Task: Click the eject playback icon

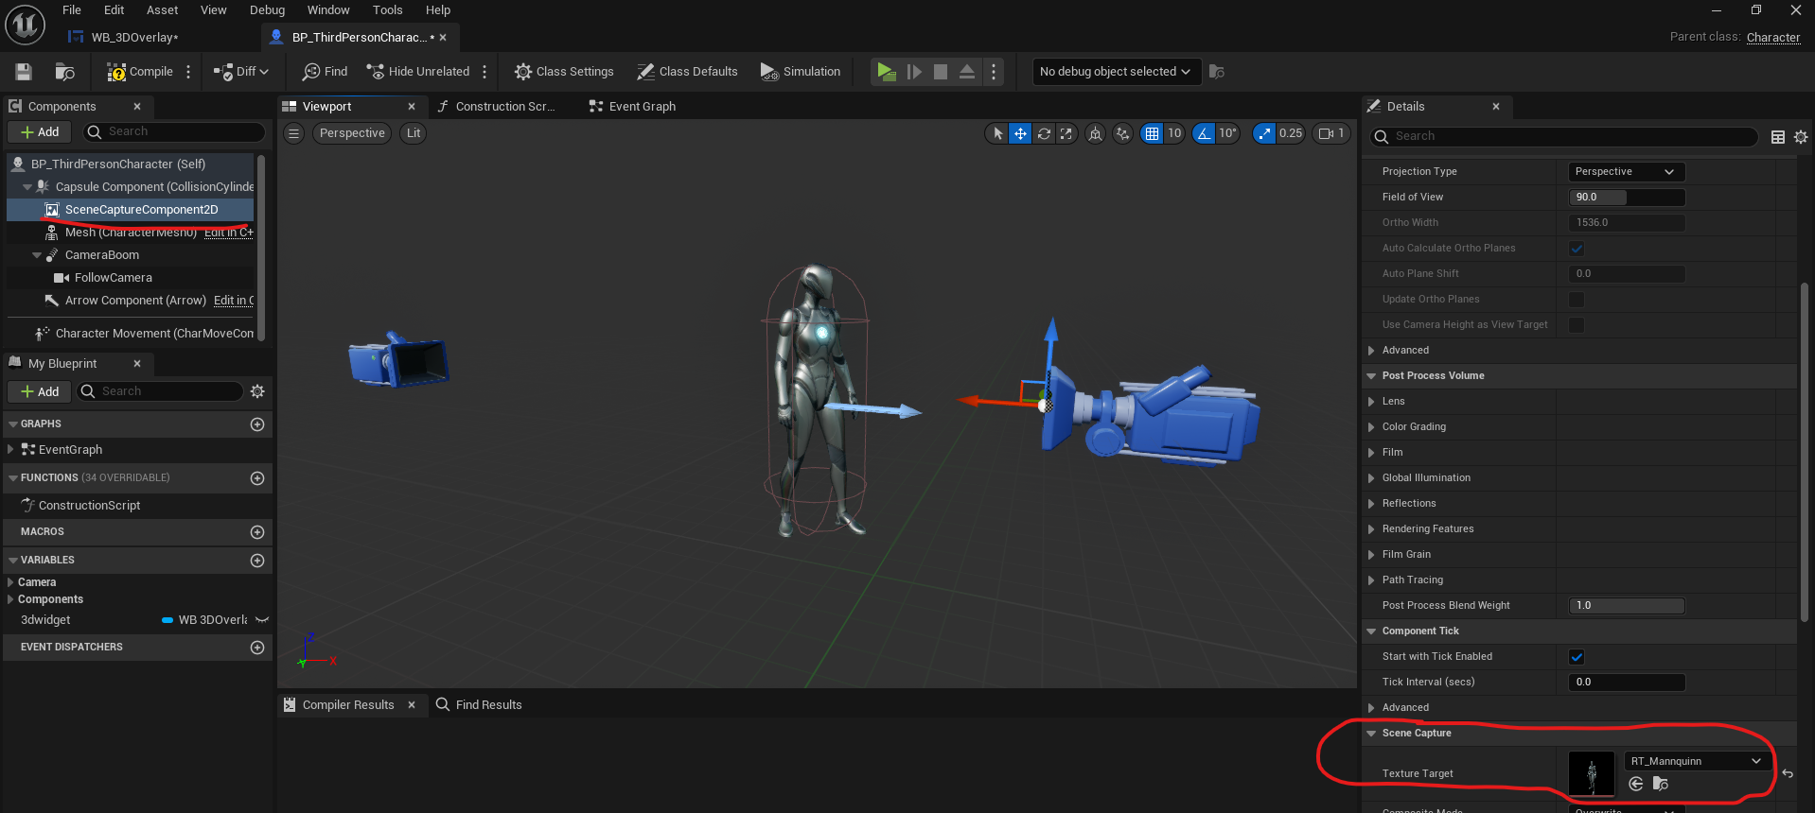Action: [x=967, y=72]
